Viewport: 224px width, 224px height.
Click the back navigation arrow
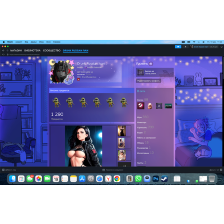coord(3,50)
